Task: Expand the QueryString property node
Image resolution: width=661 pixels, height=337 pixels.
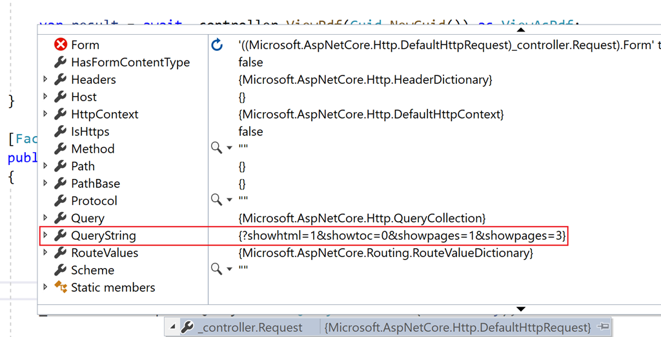Action: click(x=45, y=236)
